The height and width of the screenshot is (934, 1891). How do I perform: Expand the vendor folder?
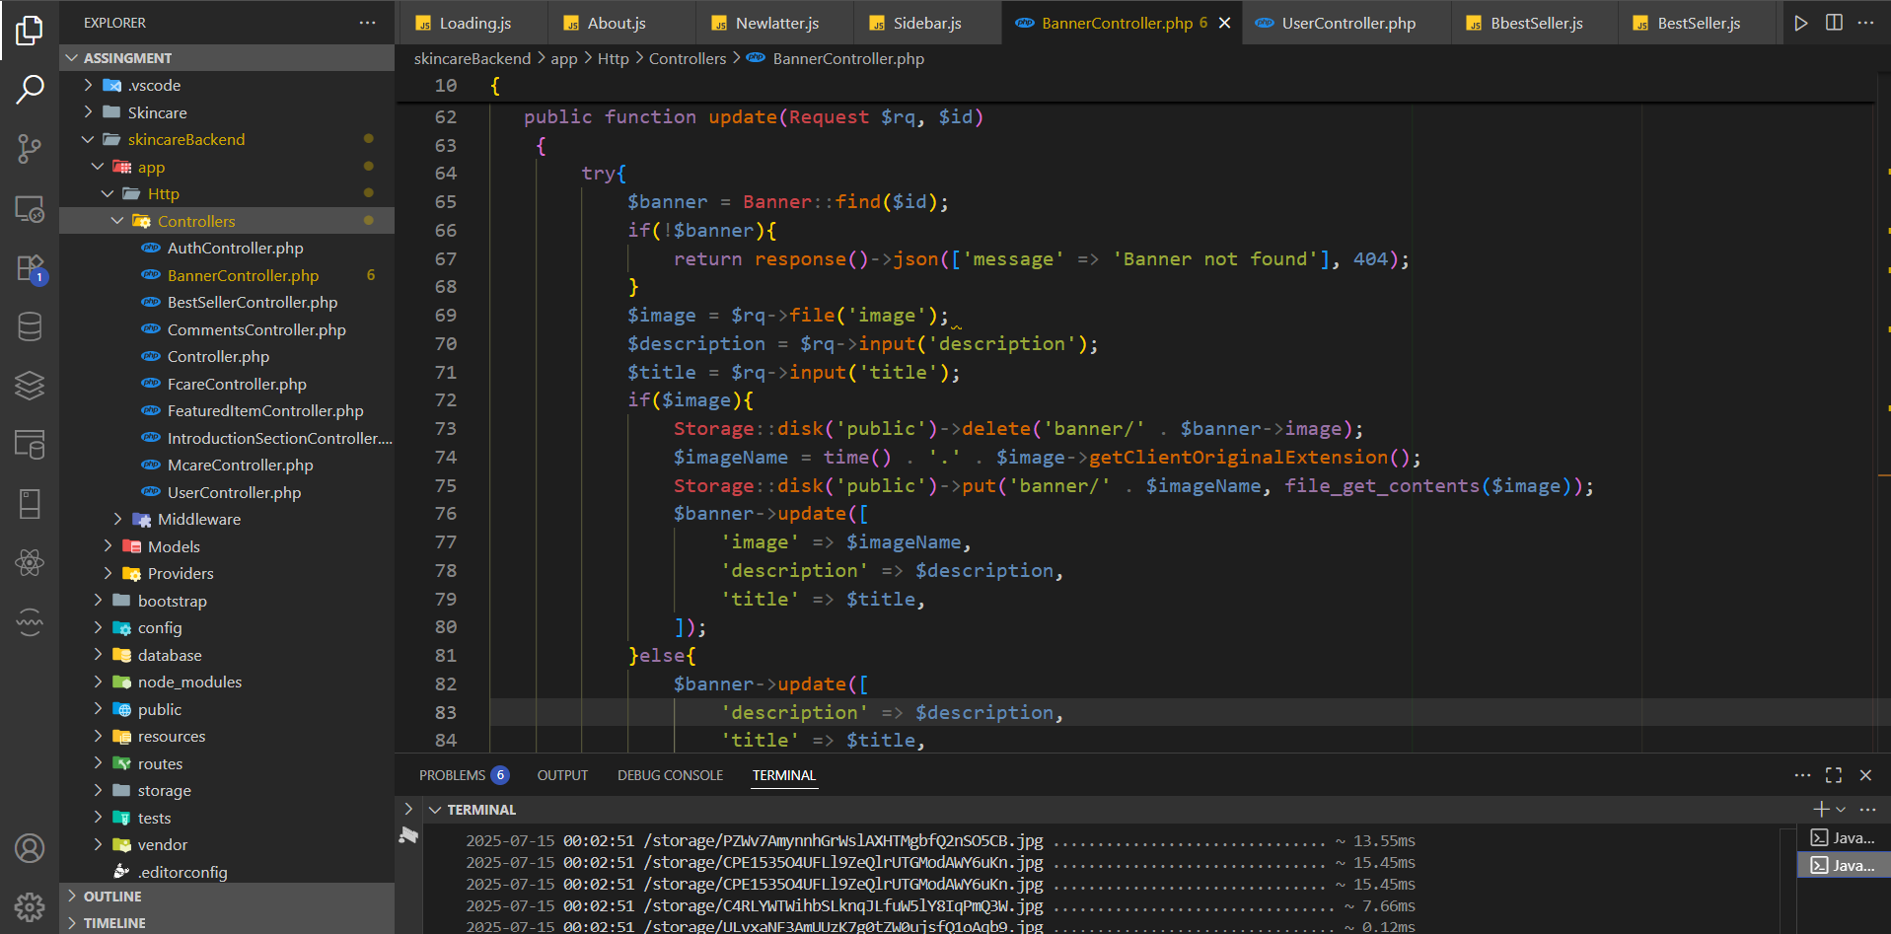coord(227,844)
